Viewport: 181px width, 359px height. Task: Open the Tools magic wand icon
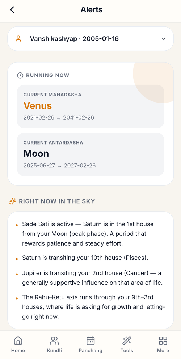pyautogui.click(x=127, y=341)
